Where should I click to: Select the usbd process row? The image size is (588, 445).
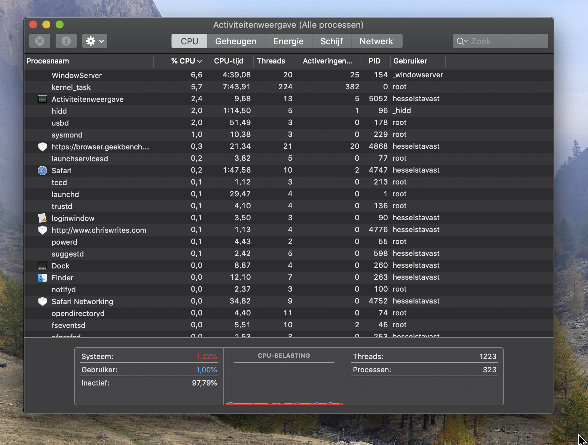289,123
